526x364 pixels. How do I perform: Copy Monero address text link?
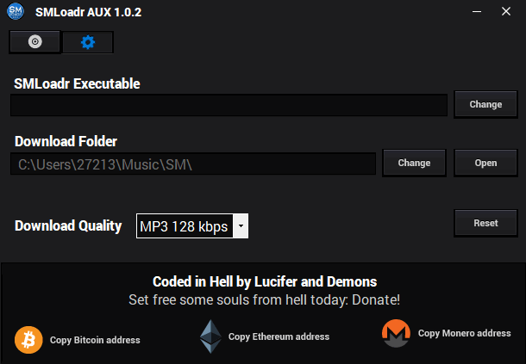click(x=464, y=333)
